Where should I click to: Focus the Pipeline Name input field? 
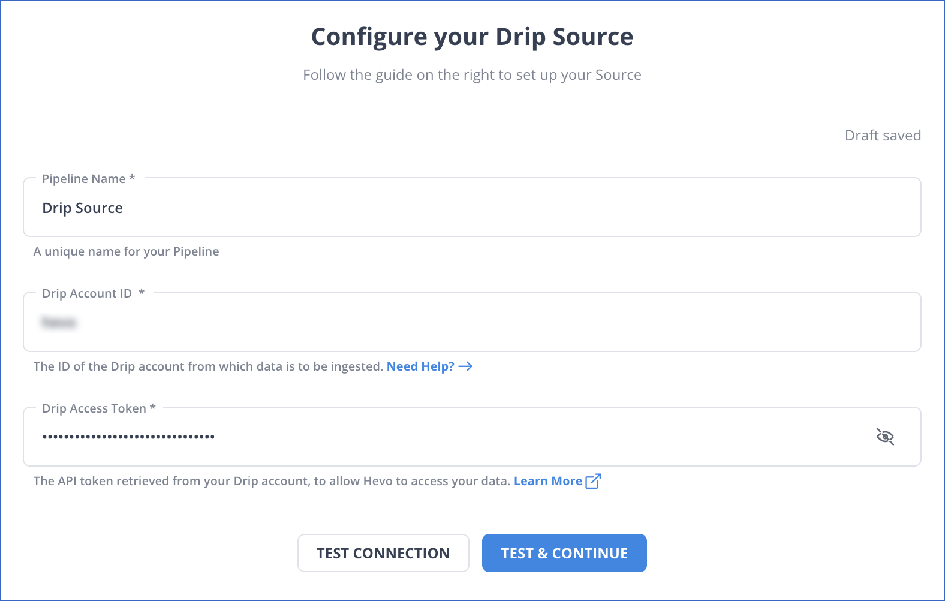[472, 208]
